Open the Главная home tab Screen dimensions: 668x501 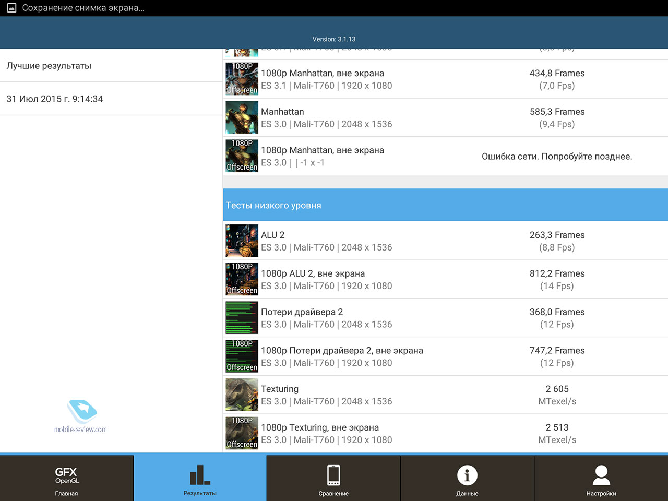click(67, 478)
